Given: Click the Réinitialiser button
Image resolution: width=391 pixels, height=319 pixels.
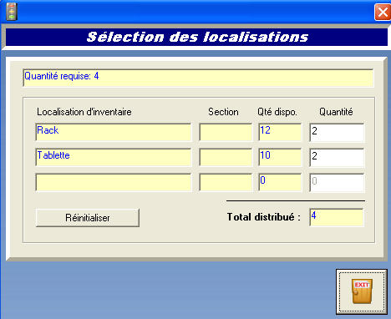Looking at the screenshot, I should 88,218.
